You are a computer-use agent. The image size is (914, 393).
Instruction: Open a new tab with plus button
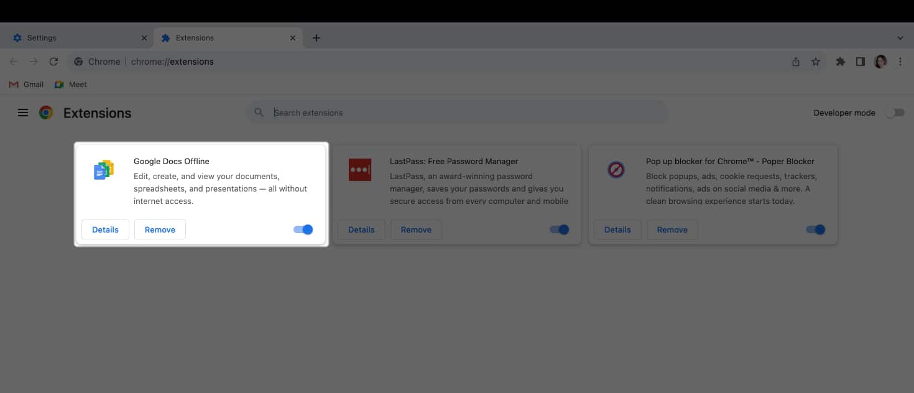(x=316, y=38)
